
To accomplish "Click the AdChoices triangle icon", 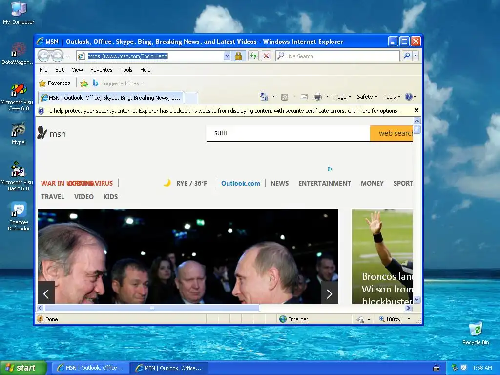I will (x=330, y=169).
